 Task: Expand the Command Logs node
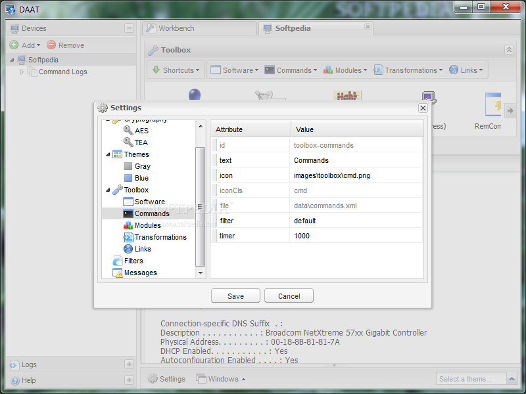point(22,72)
